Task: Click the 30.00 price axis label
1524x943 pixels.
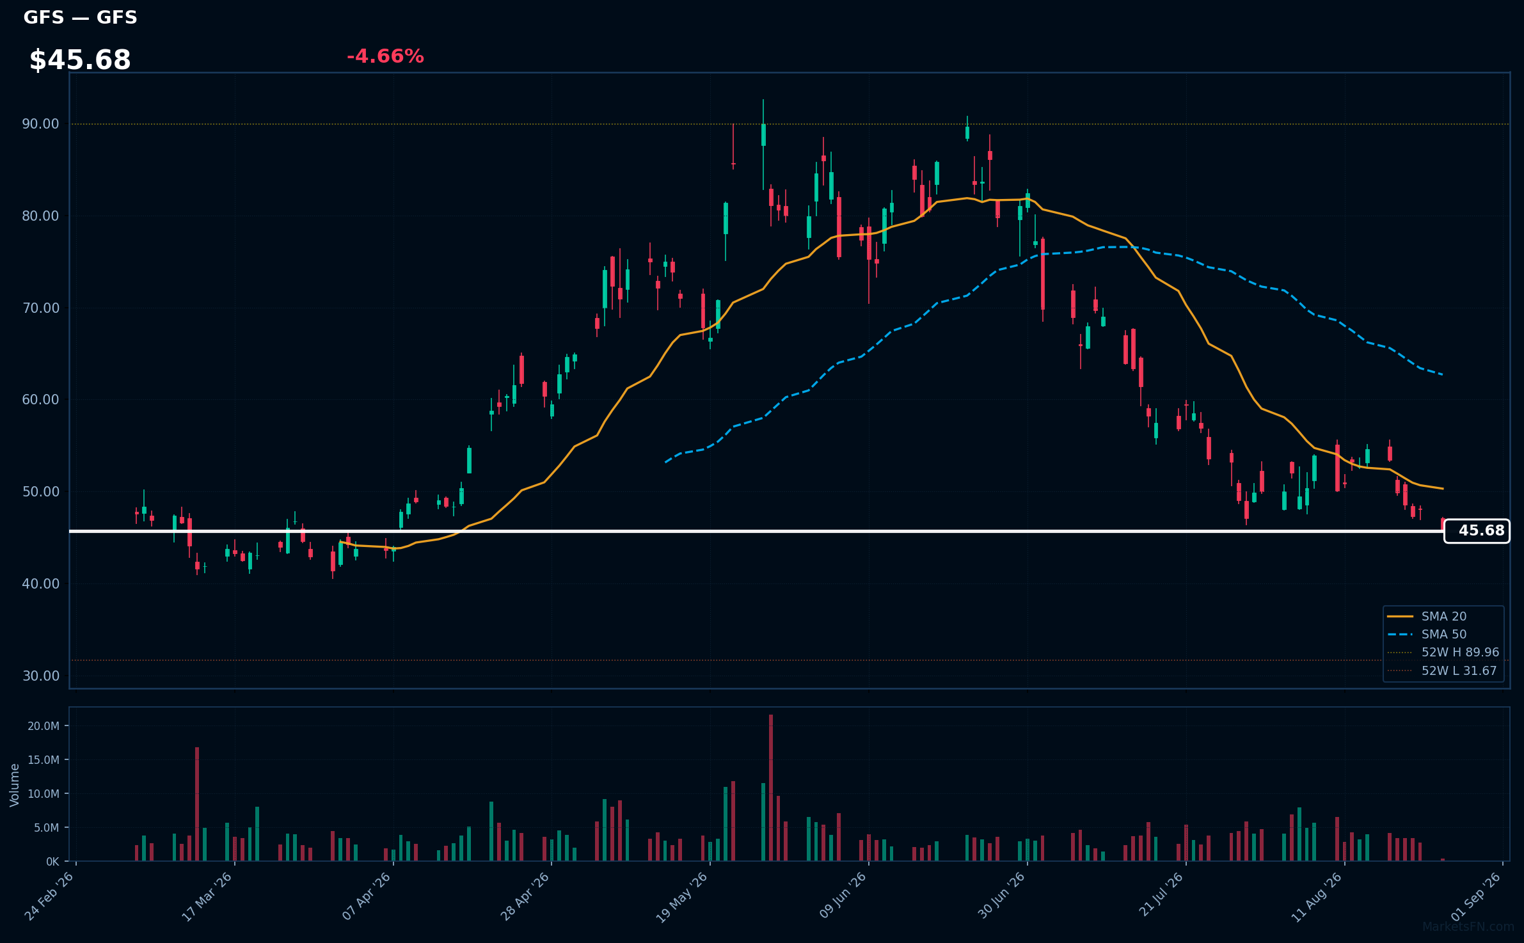Action: pyautogui.click(x=40, y=676)
